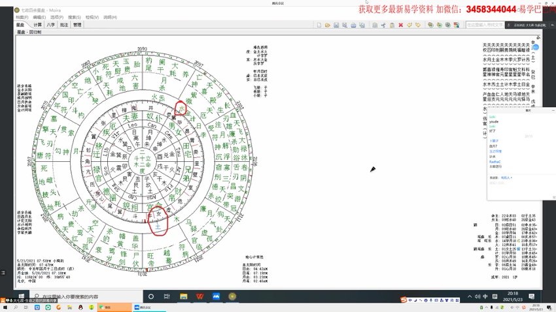The height and width of the screenshot is (312, 556).
Task: Toggle the 中 input method indicator
Action: click(485, 296)
